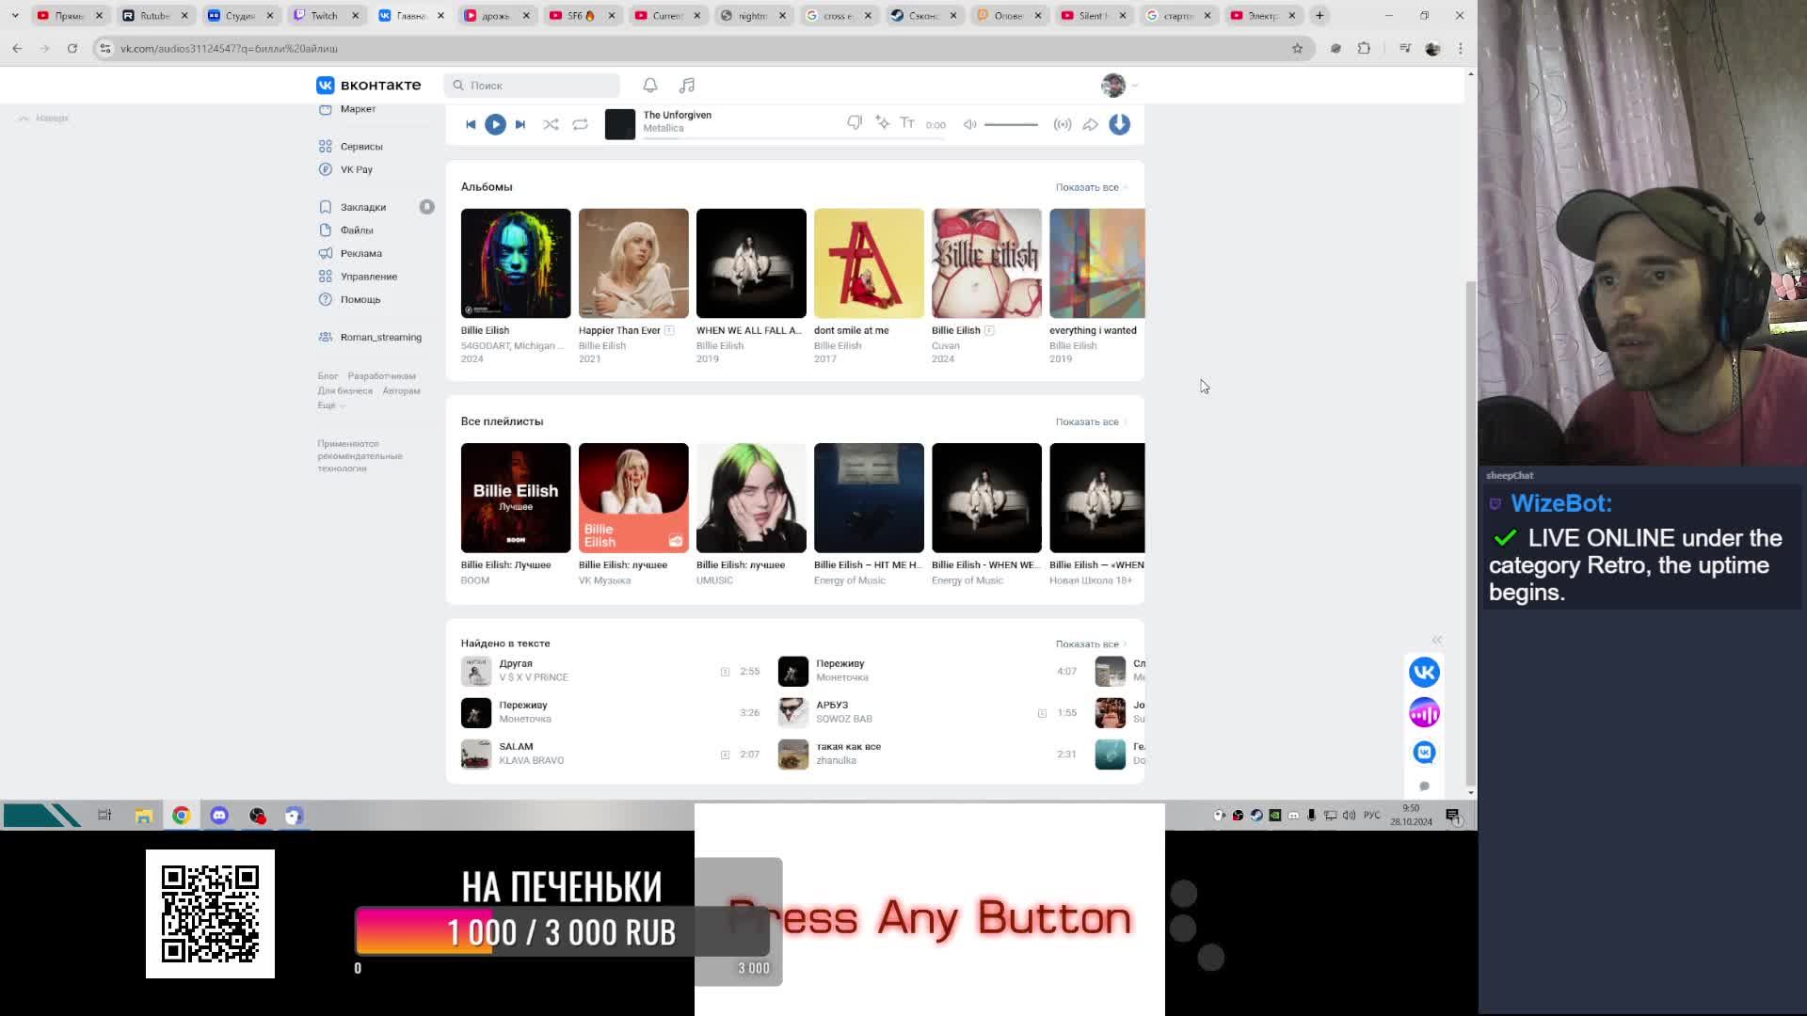The width and height of the screenshot is (1807, 1016).
Task: Toggle shuffle mode in audio player
Action: click(x=551, y=124)
